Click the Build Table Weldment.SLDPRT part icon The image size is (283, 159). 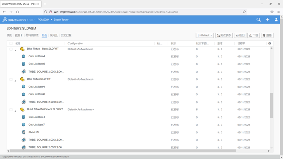tap(22, 109)
